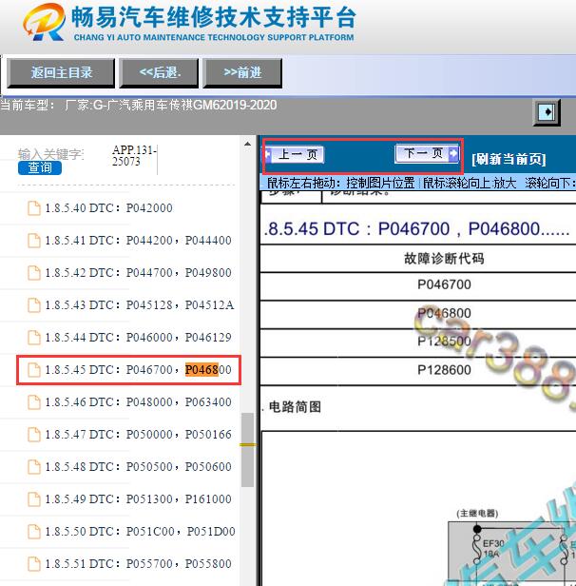Image resolution: width=576 pixels, height=586 pixels.
Task: Click document icon beside 1.8.5.51 entry
Action: pyautogui.click(x=34, y=564)
